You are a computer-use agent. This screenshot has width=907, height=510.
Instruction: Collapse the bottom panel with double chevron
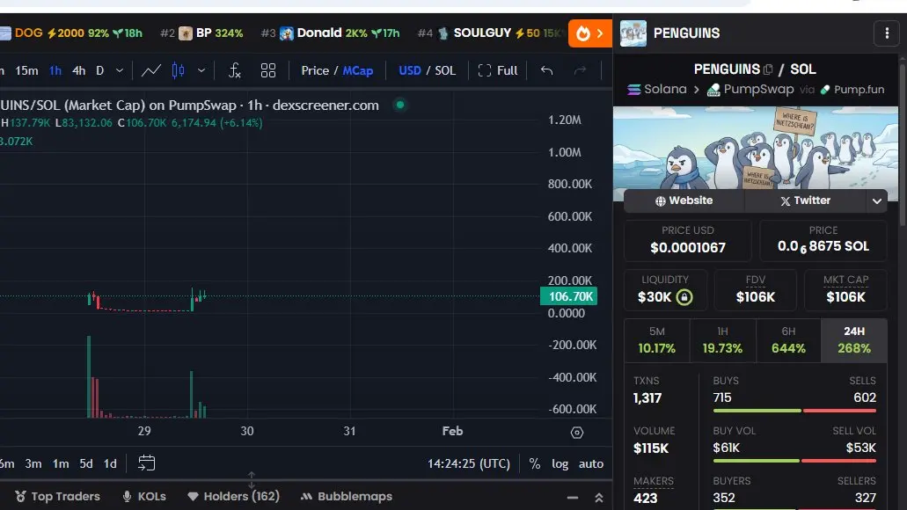599,498
